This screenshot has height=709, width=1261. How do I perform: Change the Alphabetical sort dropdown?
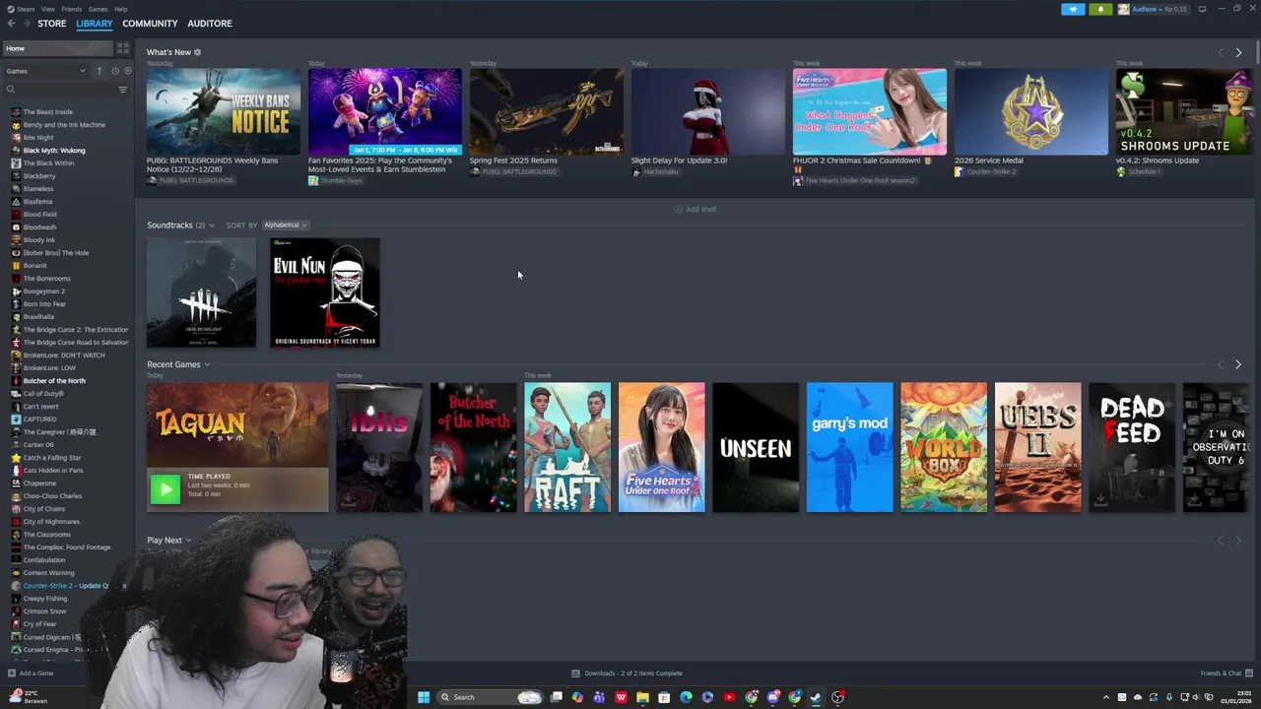pyautogui.click(x=286, y=226)
